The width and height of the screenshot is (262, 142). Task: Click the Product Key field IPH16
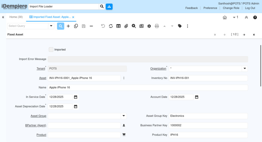208,135
